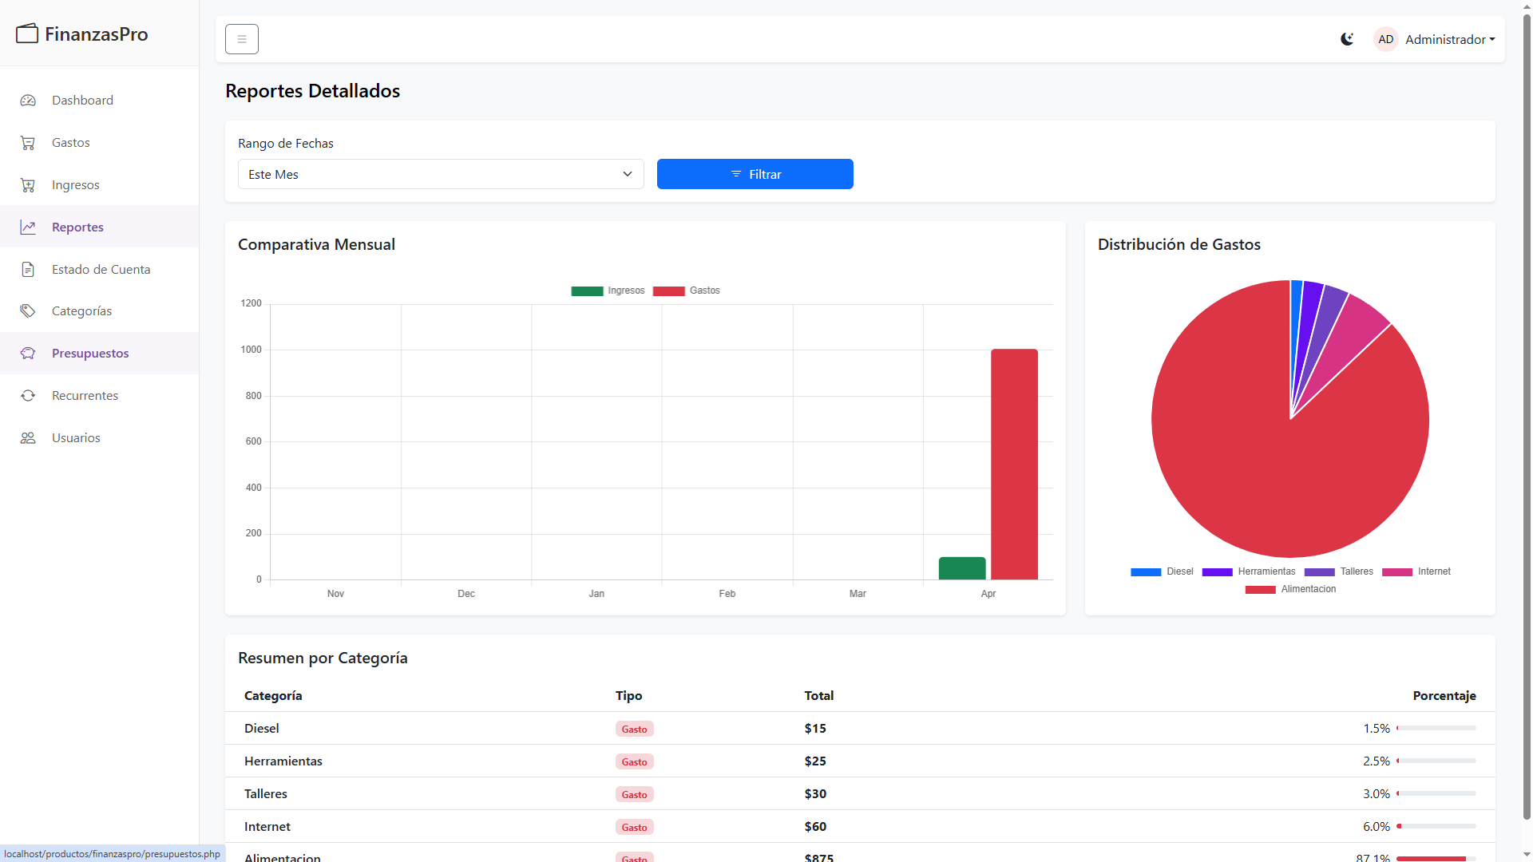Click the FinanzasPro wallet logo icon
The width and height of the screenshot is (1533, 862).
pos(27,34)
